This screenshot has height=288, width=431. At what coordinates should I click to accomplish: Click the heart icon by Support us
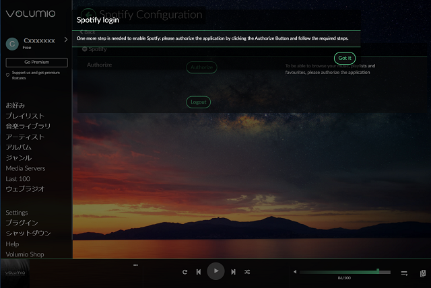[x=7, y=75]
